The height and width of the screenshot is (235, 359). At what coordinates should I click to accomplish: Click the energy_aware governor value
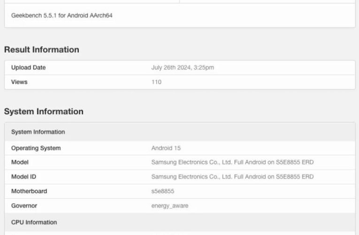point(169,206)
